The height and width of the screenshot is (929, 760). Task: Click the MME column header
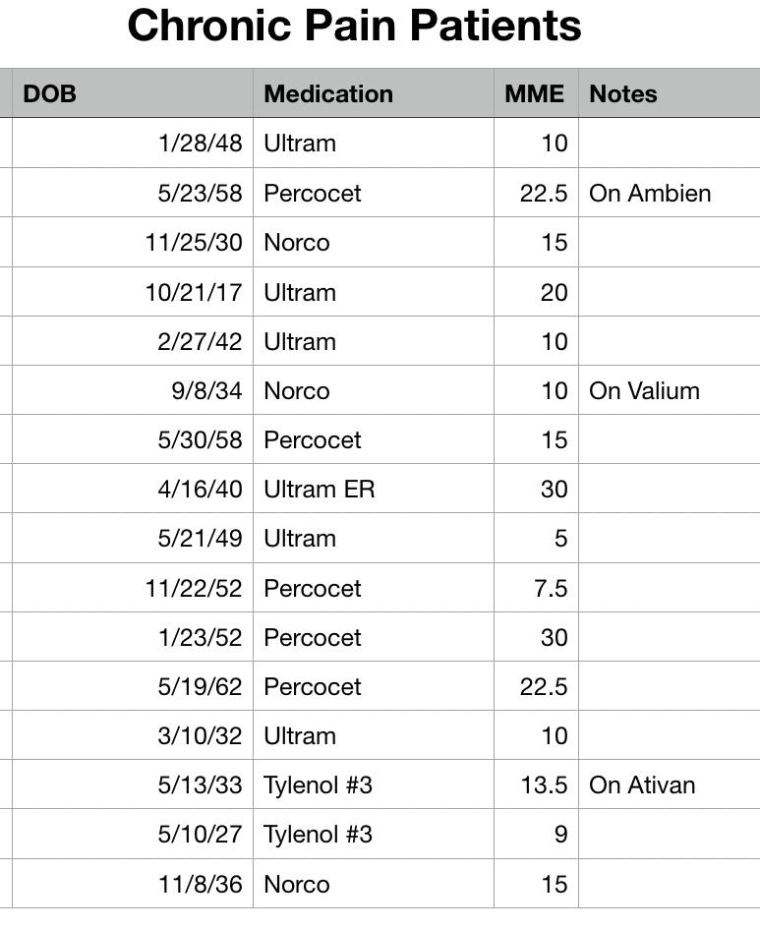click(535, 94)
